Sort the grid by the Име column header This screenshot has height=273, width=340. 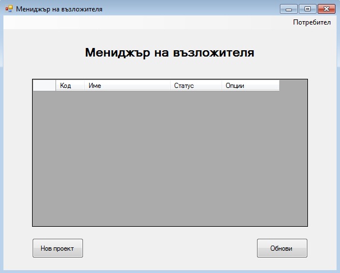click(x=127, y=86)
